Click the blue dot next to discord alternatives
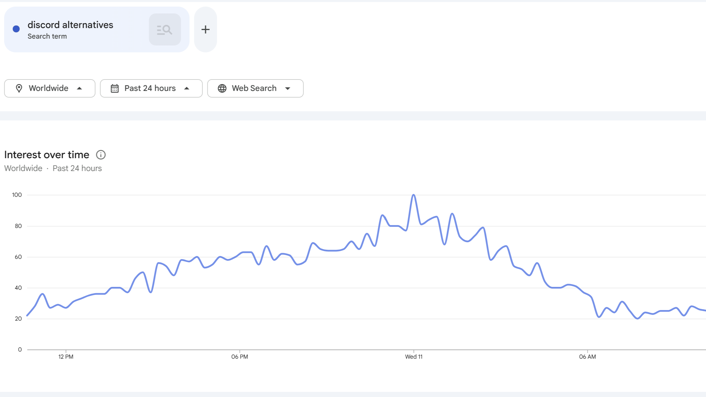The image size is (706, 397). tap(16, 28)
